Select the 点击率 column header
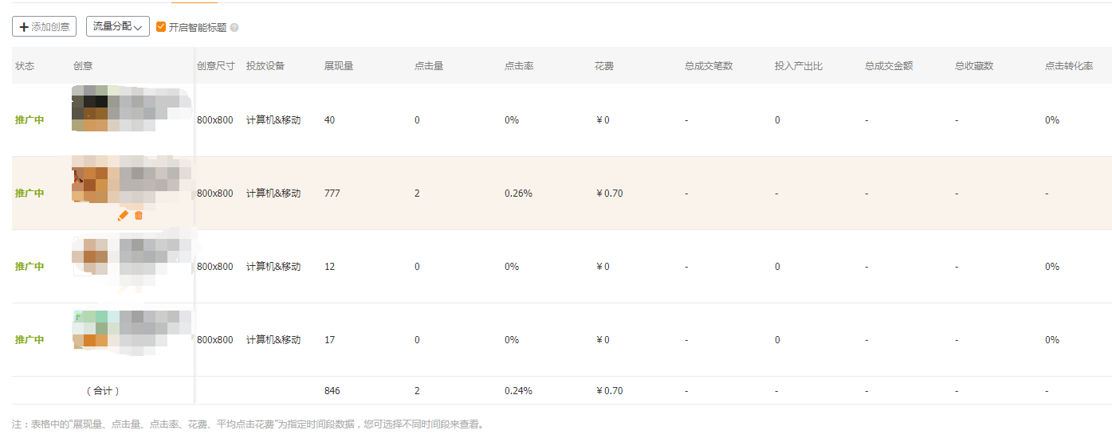The image size is (1112, 434). (519, 65)
